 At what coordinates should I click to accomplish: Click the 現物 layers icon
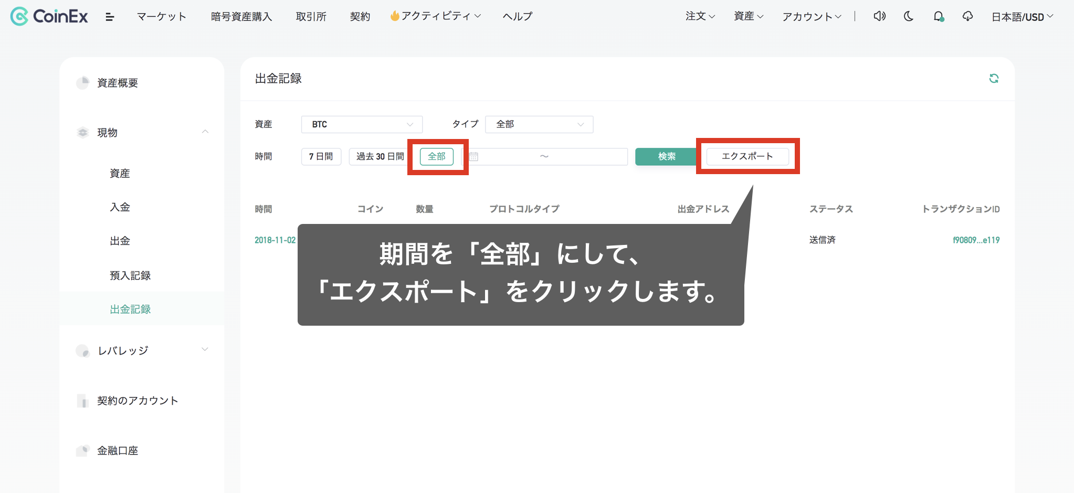82,132
